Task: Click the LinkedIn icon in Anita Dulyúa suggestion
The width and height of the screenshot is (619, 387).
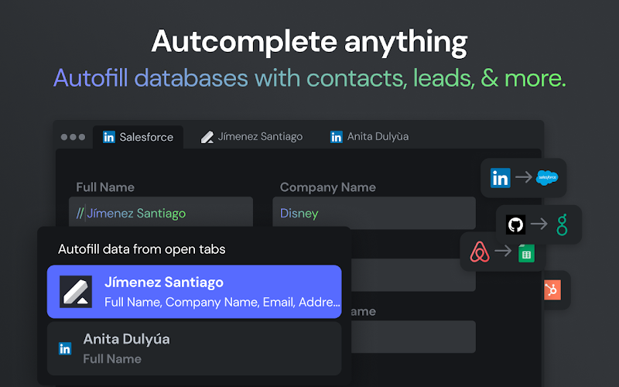Action: pos(65,349)
